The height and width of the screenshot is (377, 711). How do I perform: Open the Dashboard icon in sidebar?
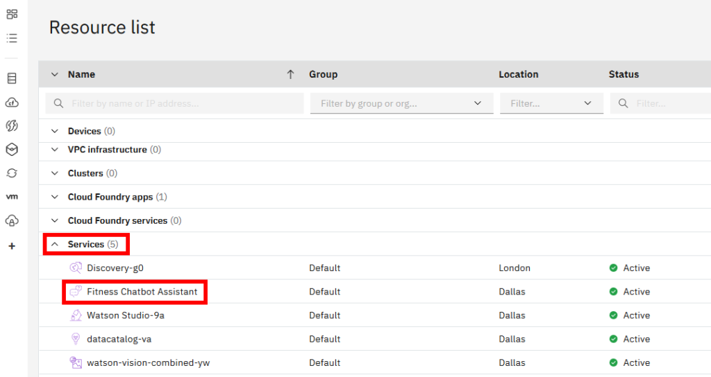[x=12, y=15]
